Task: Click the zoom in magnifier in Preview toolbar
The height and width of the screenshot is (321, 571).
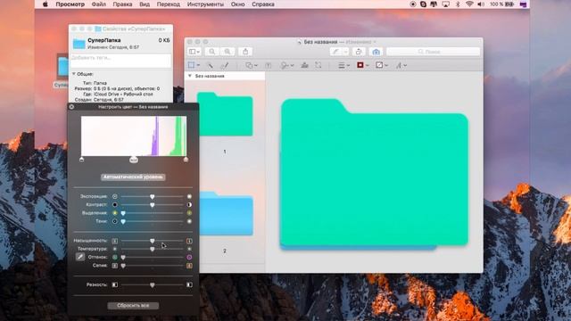Action: tap(228, 52)
